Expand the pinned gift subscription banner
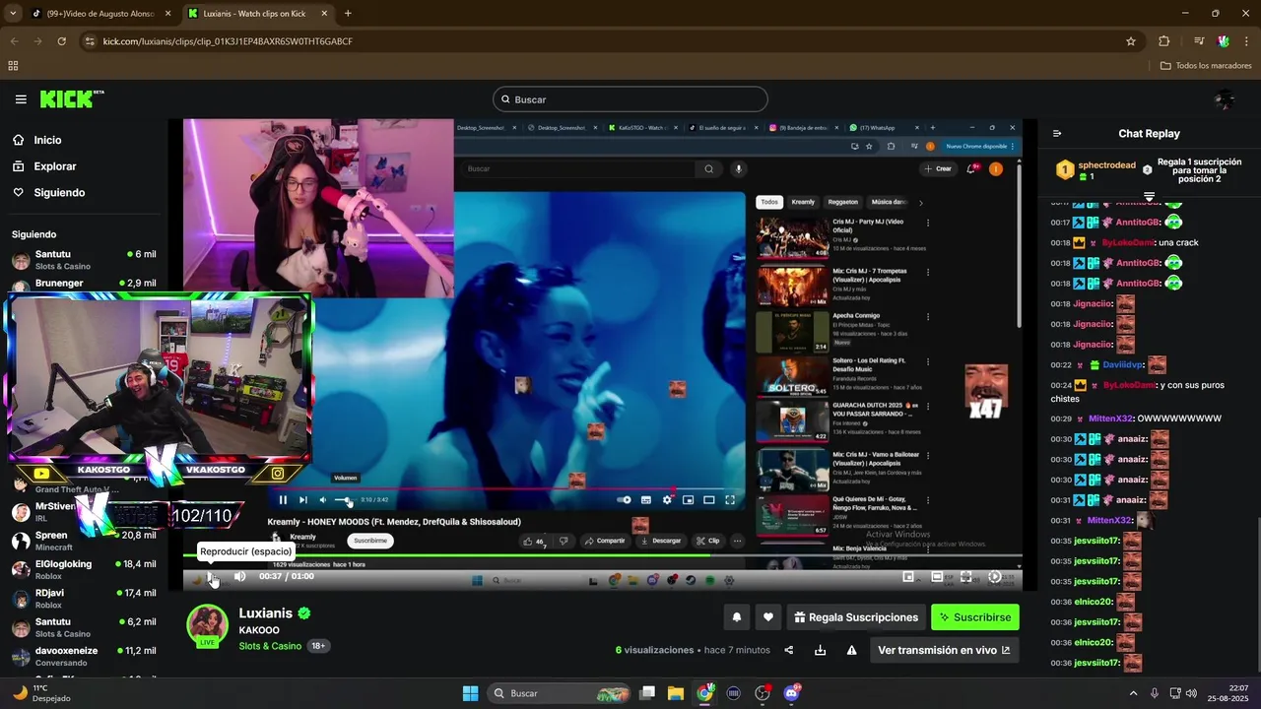The width and height of the screenshot is (1261, 709). (1149, 195)
